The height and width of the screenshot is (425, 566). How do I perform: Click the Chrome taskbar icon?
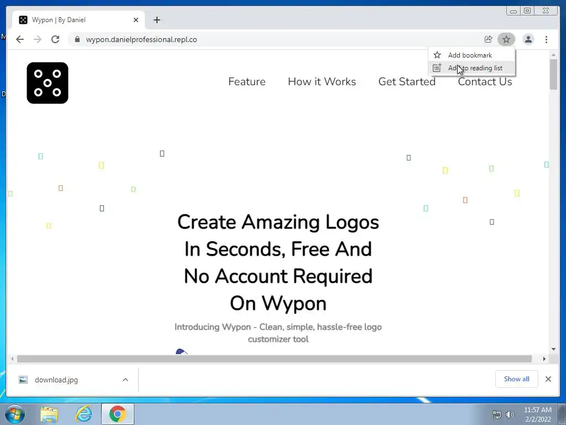118,414
